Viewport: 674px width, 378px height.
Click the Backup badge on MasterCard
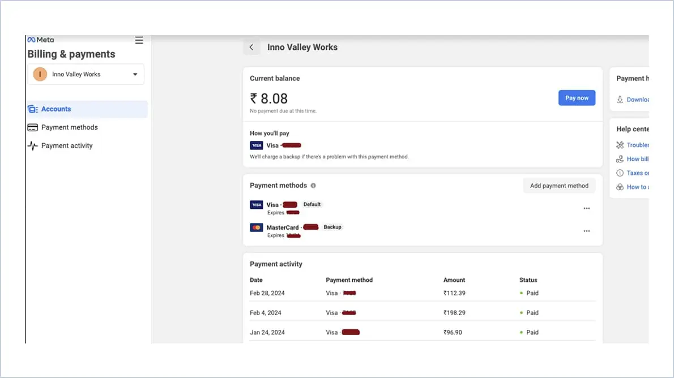(x=332, y=227)
